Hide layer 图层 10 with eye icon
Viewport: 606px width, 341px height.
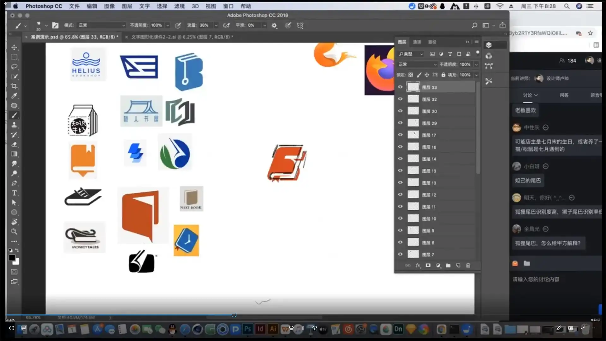click(x=400, y=218)
